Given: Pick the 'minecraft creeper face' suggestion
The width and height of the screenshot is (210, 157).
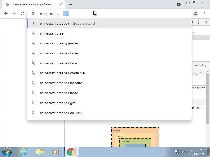Looking at the screenshot, I should pyautogui.click(x=109, y=63).
